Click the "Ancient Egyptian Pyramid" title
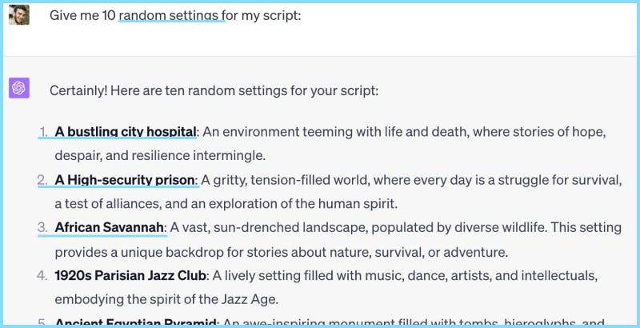 [136, 322]
